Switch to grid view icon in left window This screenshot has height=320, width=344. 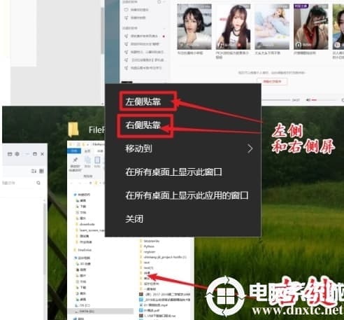tap(41, 171)
